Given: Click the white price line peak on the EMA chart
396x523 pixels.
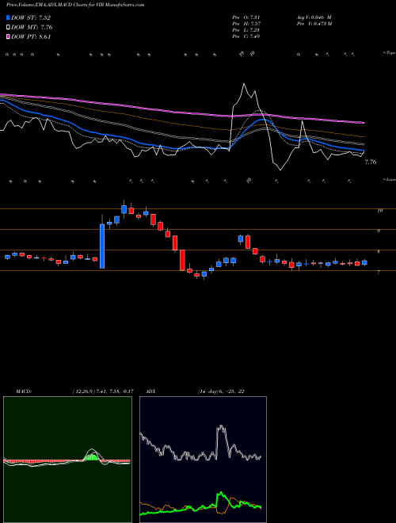Looking at the screenshot, I should (244, 84).
